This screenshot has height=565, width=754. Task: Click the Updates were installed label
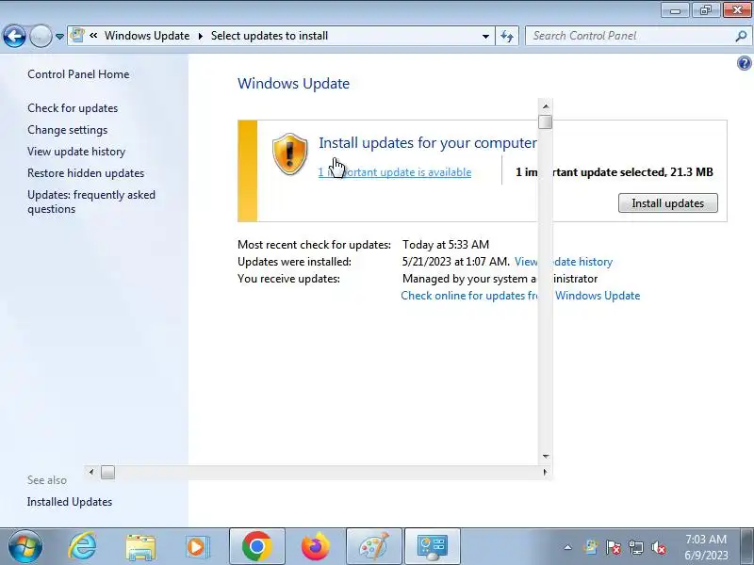(x=294, y=262)
